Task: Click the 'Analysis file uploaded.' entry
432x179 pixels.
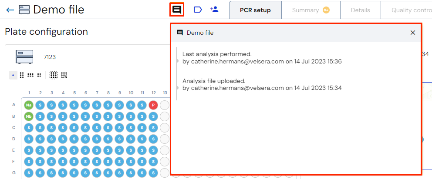Action: point(214,81)
